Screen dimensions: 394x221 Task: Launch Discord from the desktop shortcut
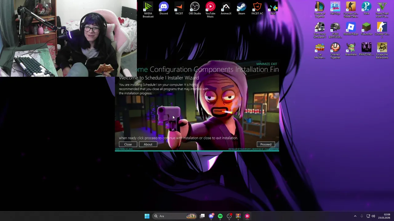click(164, 9)
